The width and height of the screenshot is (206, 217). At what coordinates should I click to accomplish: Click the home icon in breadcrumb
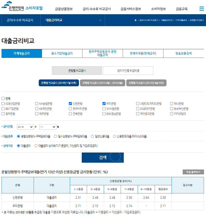pyautogui.click(x=135, y=20)
